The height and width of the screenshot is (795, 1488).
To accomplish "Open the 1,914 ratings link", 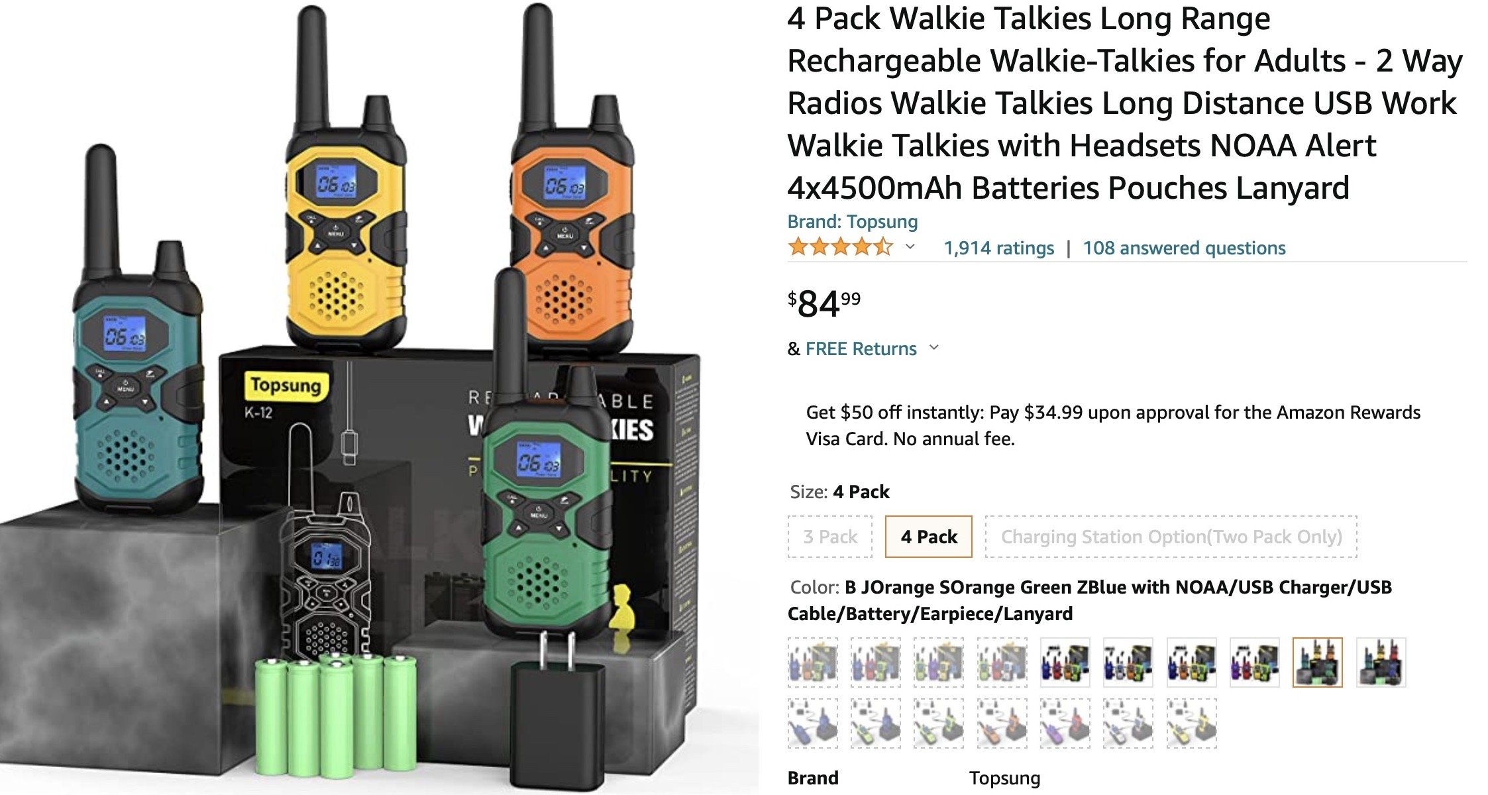I will click(998, 248).
